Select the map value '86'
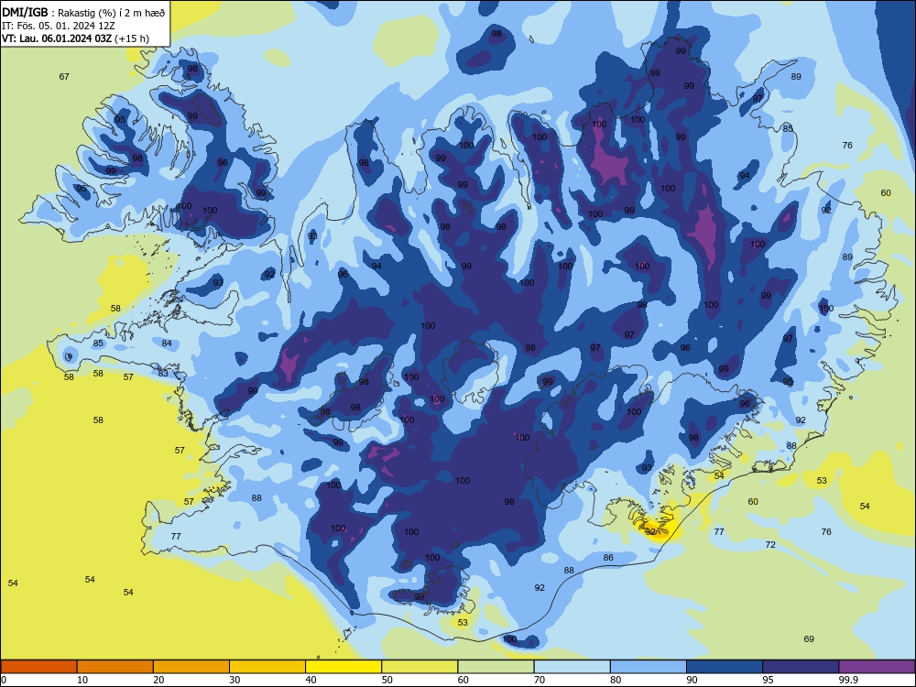 608,557
